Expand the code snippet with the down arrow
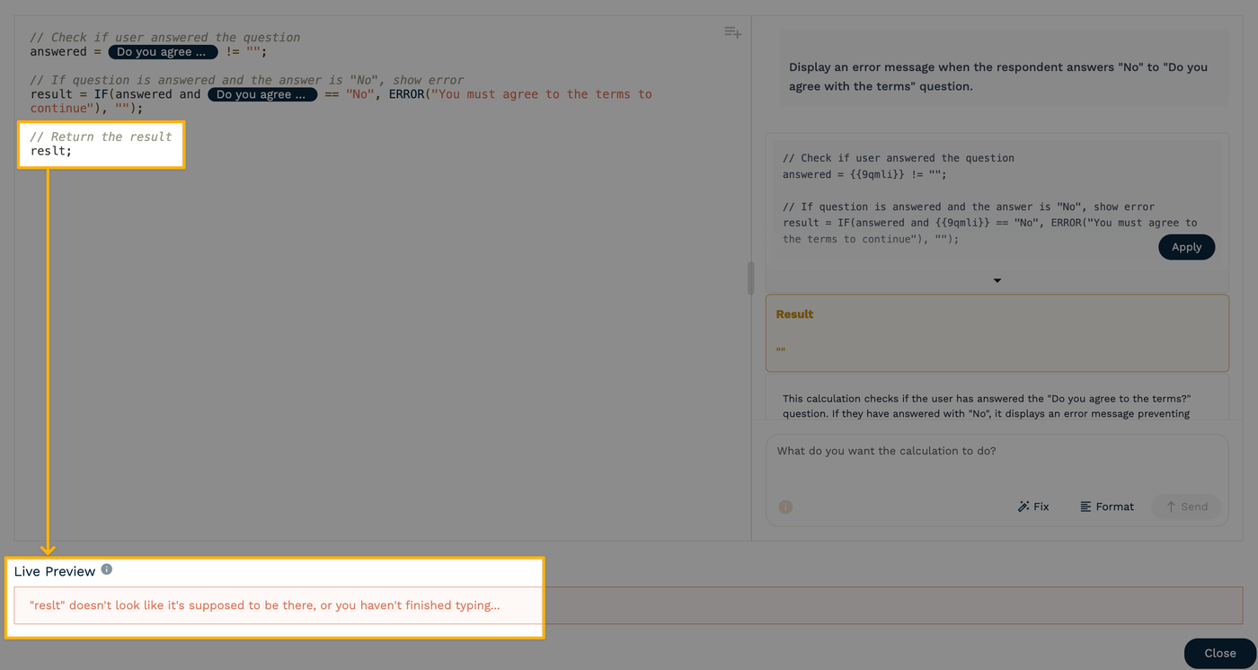 coord(997,281)
